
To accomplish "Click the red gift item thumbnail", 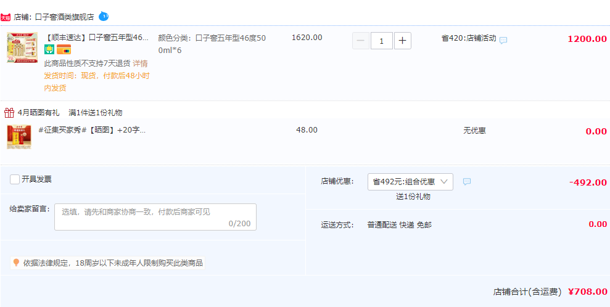I will coord(19,137).
